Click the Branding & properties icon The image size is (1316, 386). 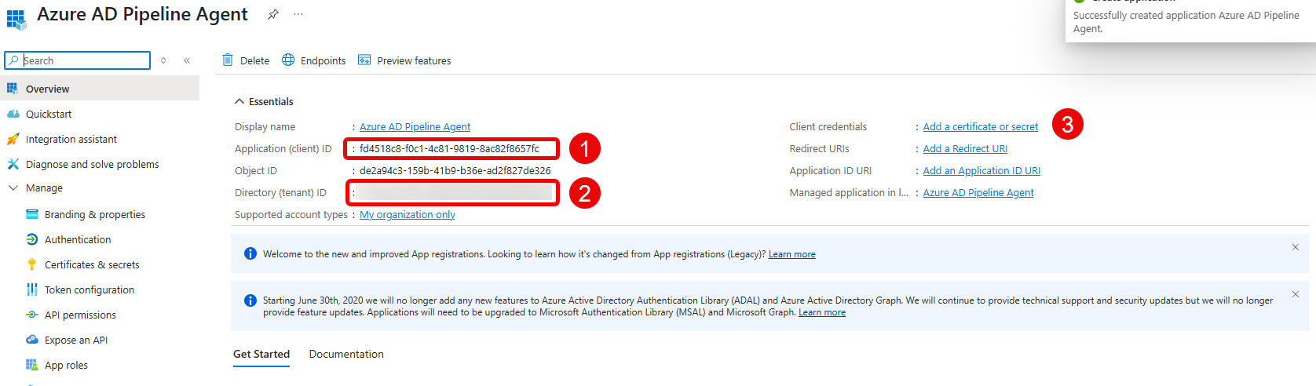32,214
